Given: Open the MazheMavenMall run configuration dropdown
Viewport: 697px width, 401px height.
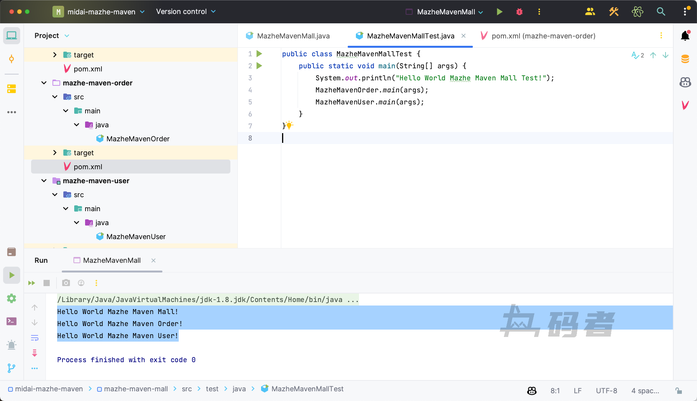Looking at the screenshot, I should [446, 12].
